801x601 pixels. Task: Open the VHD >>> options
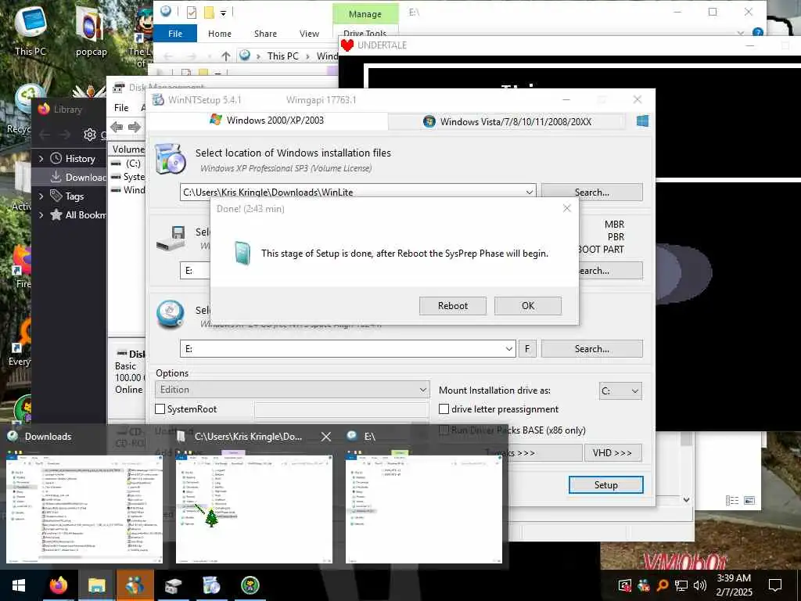tap(612, 453)
